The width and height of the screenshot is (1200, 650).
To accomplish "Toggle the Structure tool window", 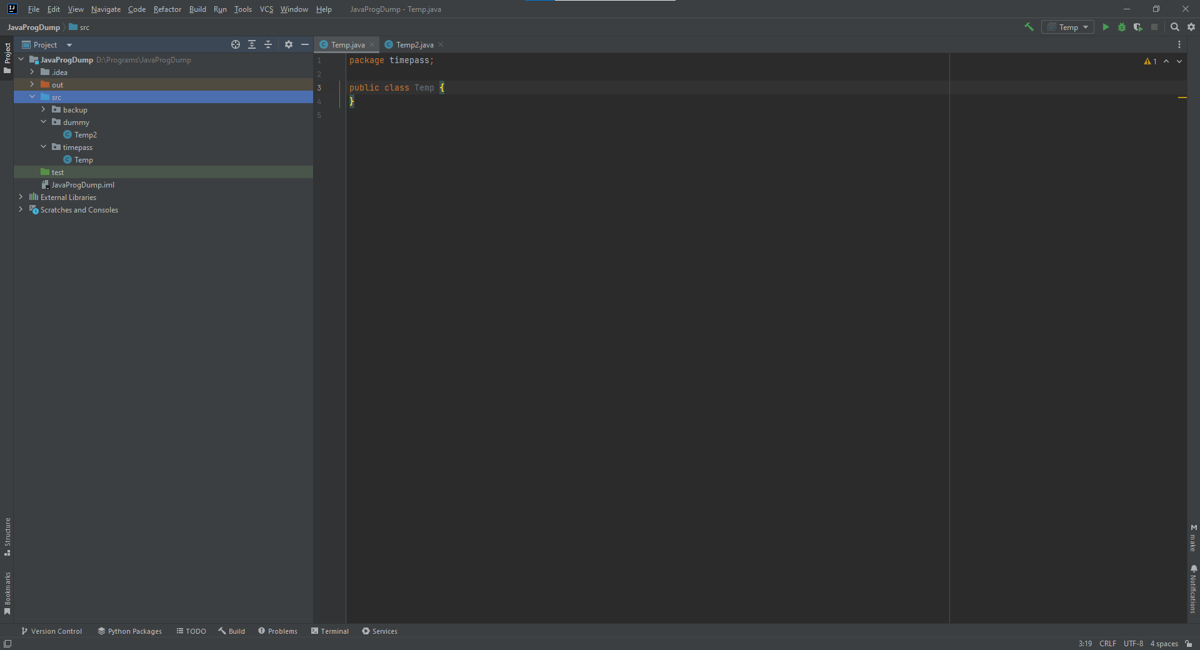I will point(7,537).
